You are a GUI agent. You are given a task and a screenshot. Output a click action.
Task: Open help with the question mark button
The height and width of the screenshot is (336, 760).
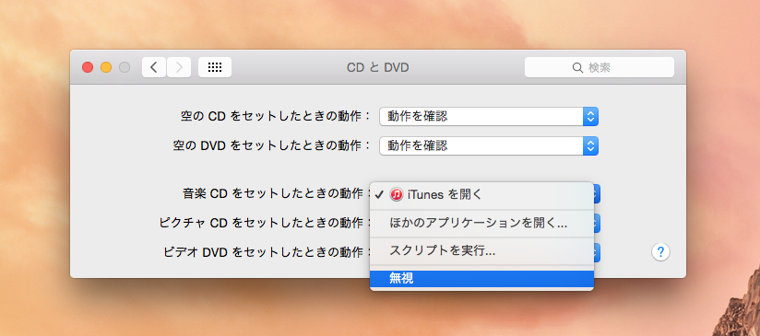pyautogui.click(x=660, y=252)
